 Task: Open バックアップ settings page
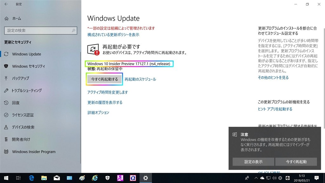[x=21, y=78]
